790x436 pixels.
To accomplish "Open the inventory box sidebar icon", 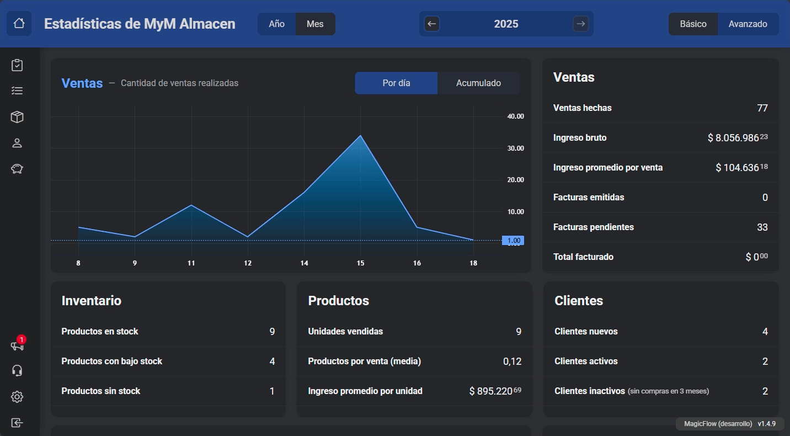I will click(x=17, y=117).
